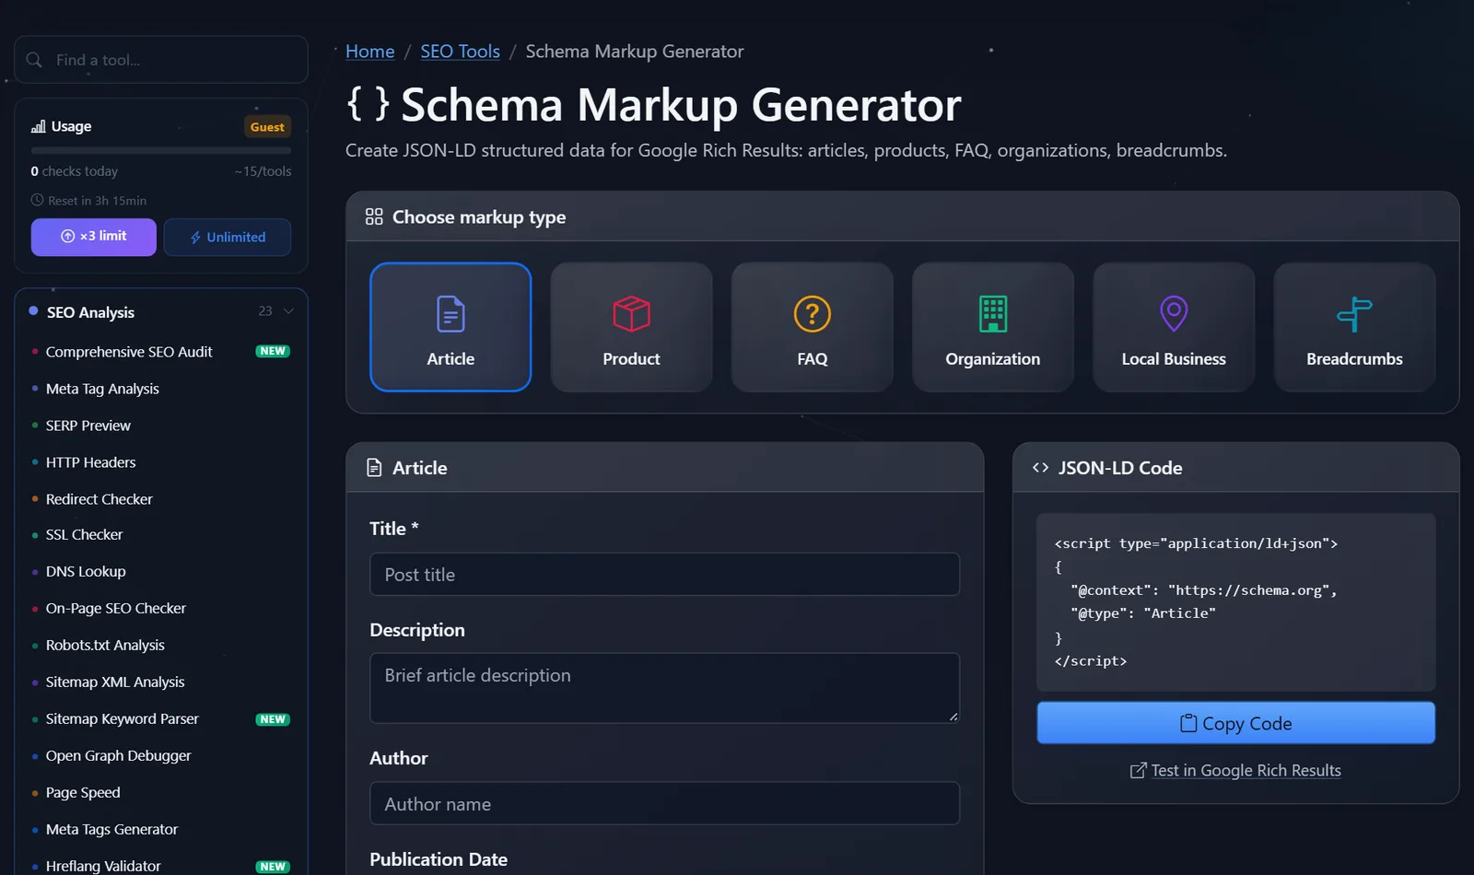This screenshot has width=1474, height=875.
Task: Select the Breadcrumbs signpost icon
Action: (x=1354, y=314)
